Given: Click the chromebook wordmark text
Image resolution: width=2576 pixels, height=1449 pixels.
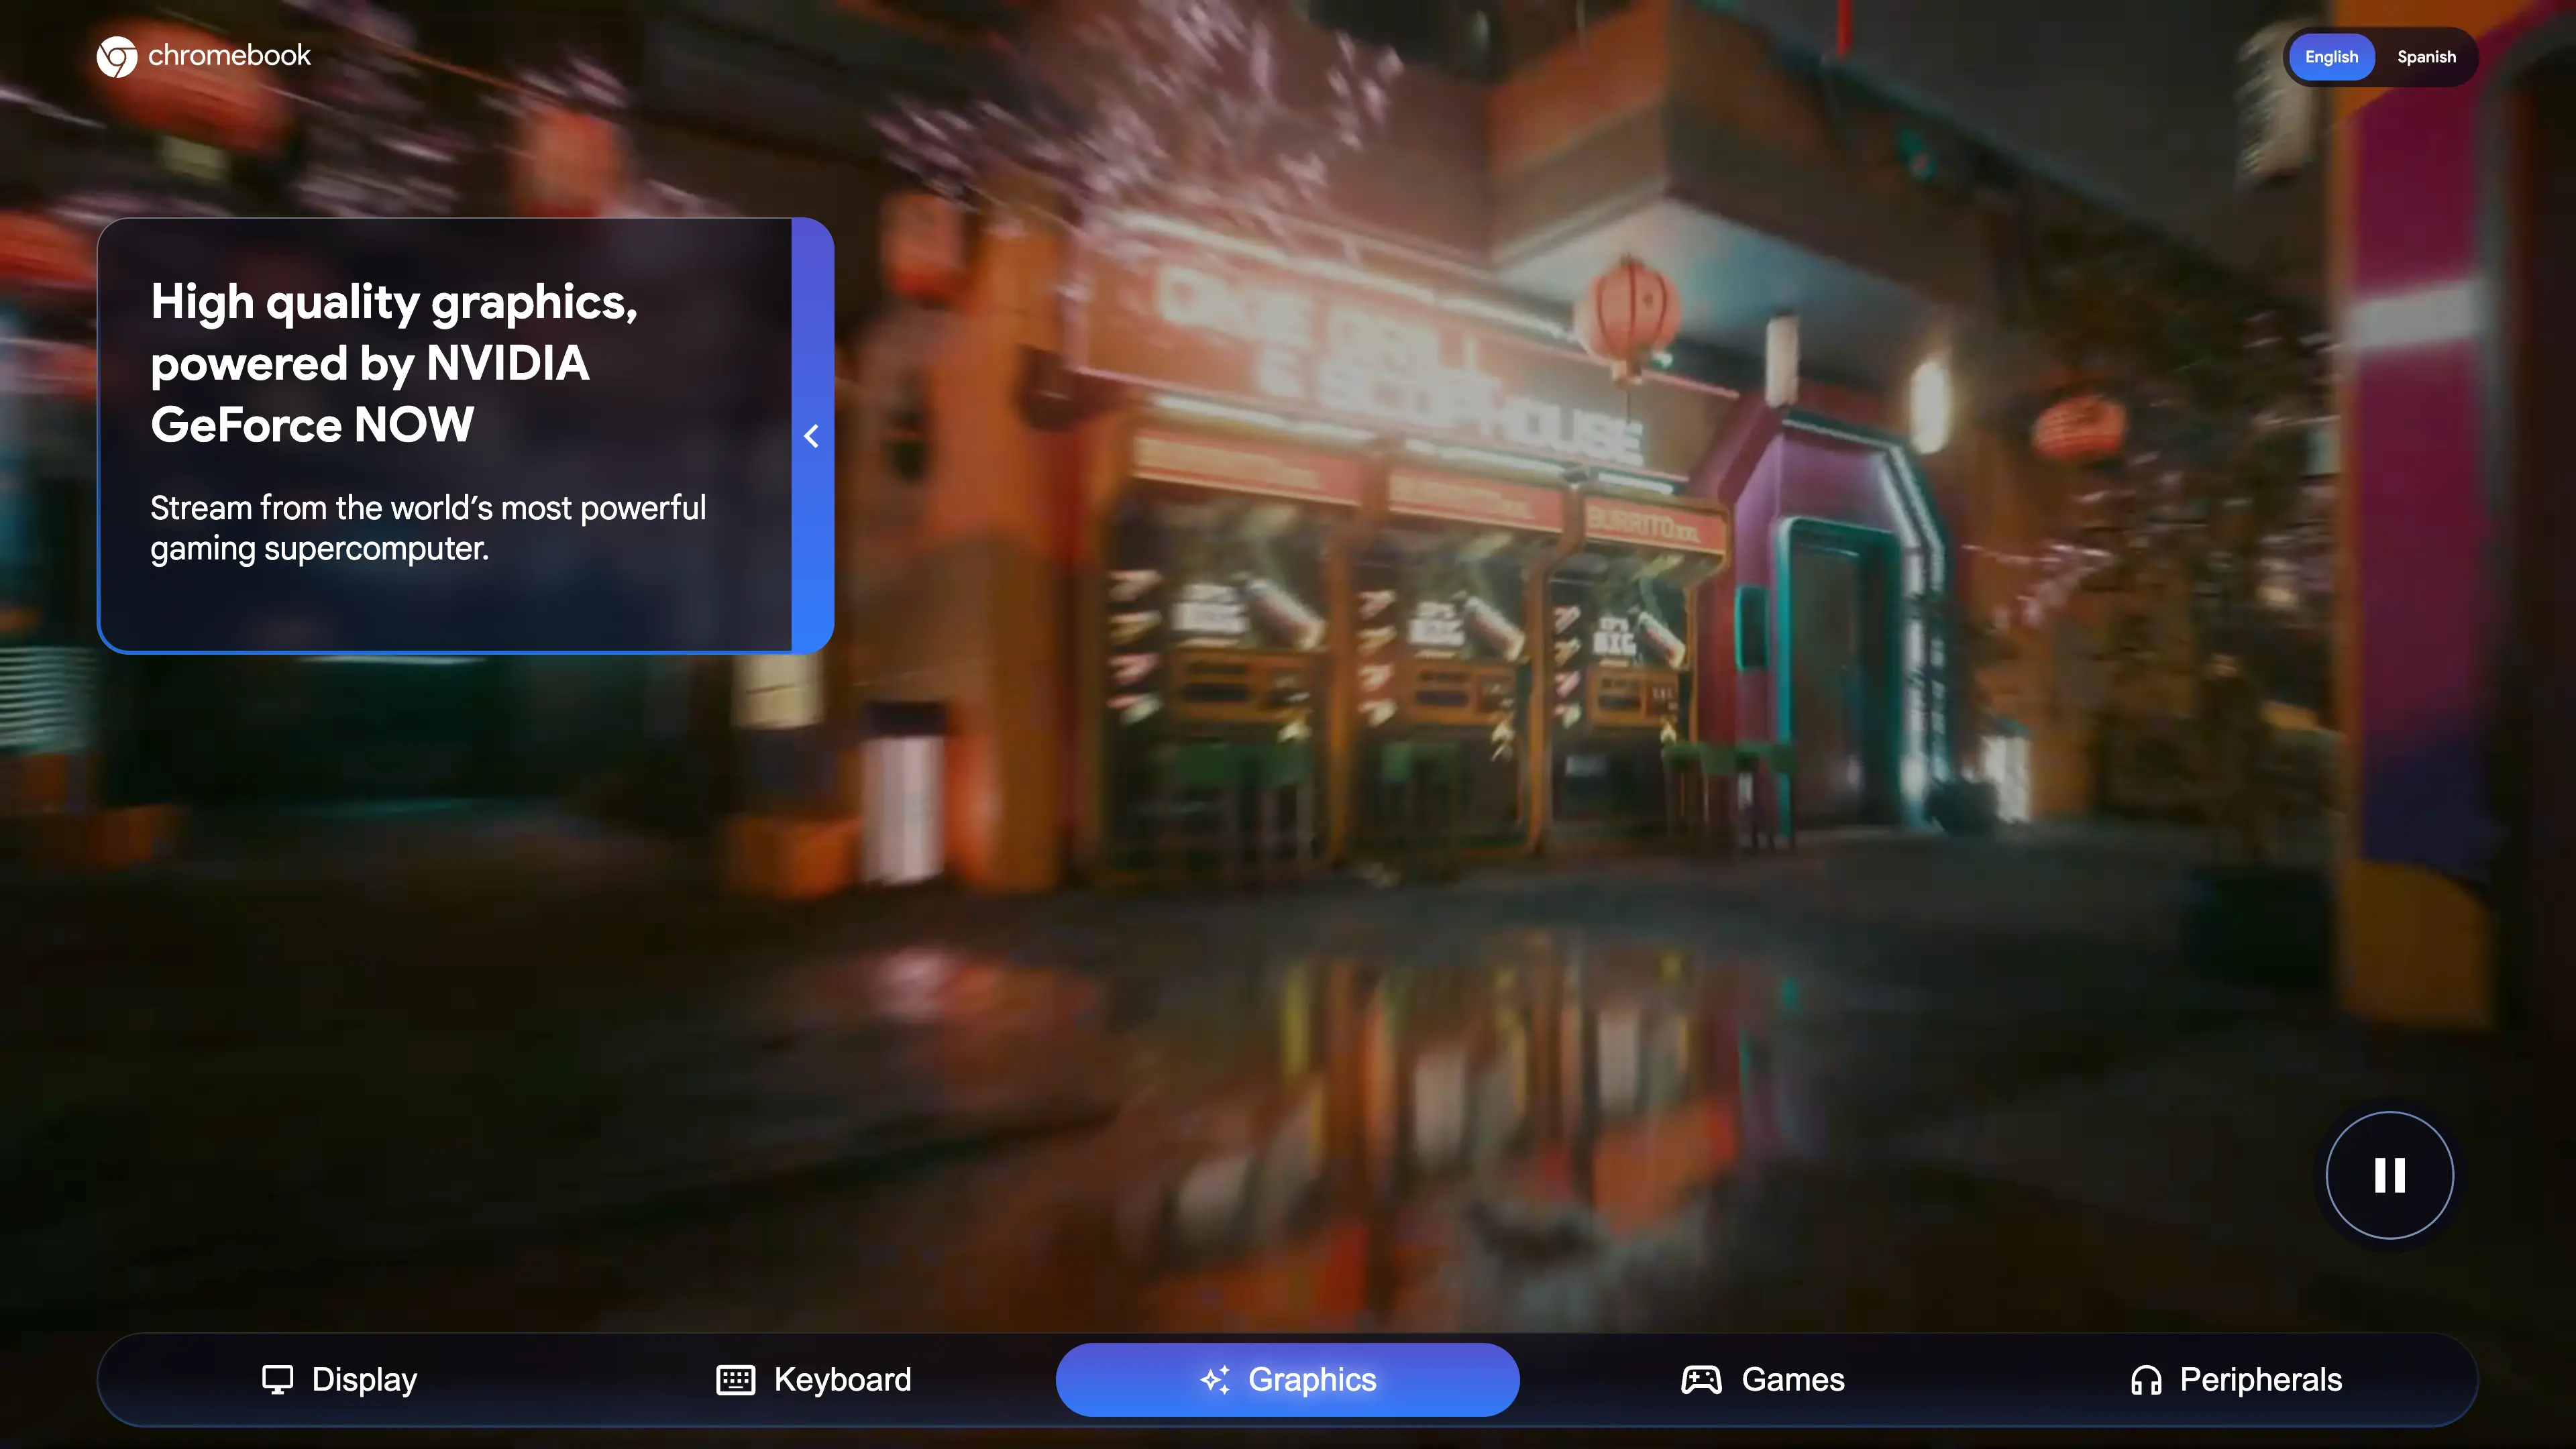Looking at the screenshot, I should (229, 55).
